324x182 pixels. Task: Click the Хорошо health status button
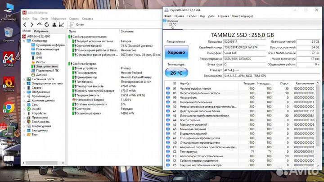(176, 52)
